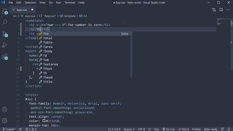233x131 pixels.
Task: Click the Vue file icon on App.vue tab
Action: pyautogui.click(x=13, y=10)
